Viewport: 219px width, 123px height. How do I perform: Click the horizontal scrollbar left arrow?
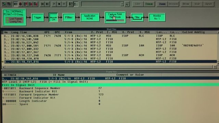pyautogui.click(x=3, y=67)
